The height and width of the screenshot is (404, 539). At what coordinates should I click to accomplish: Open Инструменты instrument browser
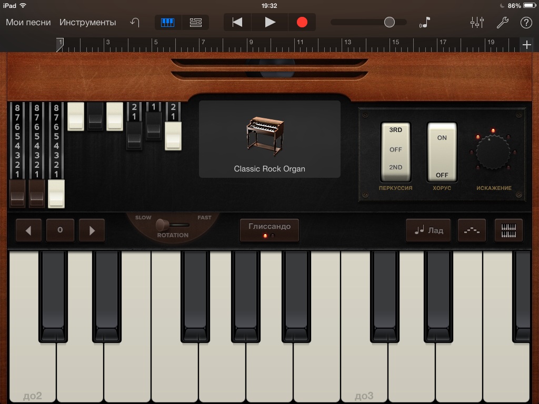(88, 22)
